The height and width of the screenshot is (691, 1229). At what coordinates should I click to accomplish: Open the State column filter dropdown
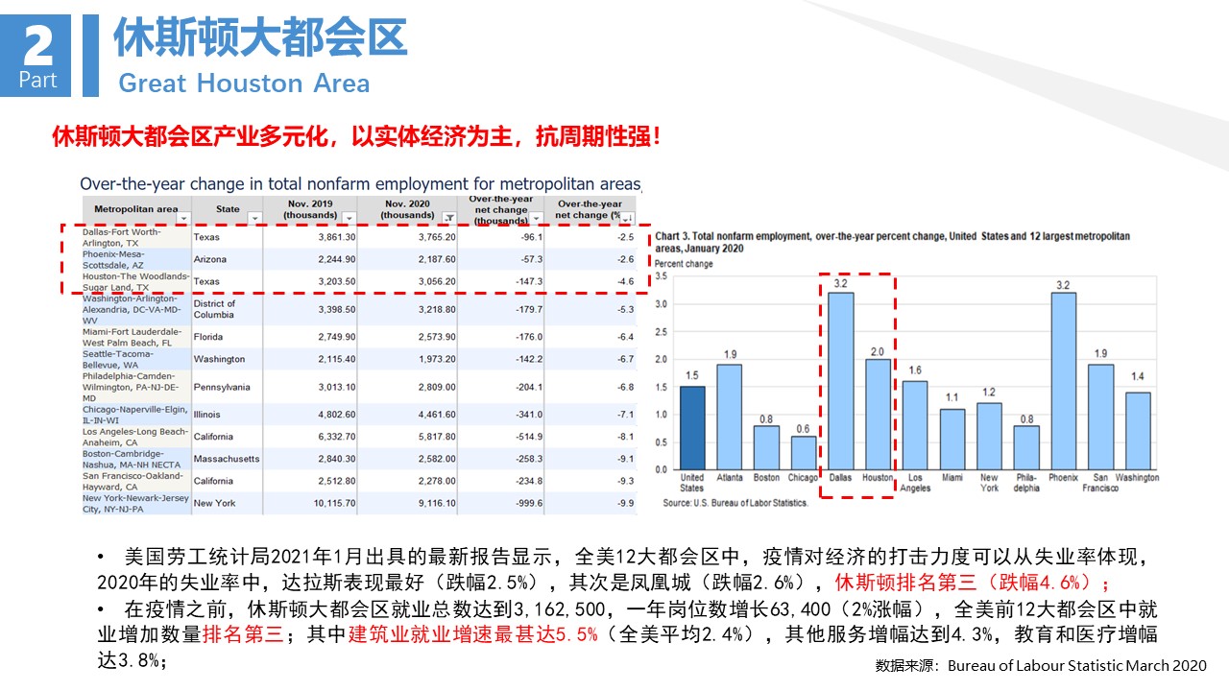pos(254,219)
